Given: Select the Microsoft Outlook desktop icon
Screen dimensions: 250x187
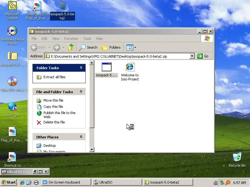Looking at the screenshot, I should click(x=12, y=11).
